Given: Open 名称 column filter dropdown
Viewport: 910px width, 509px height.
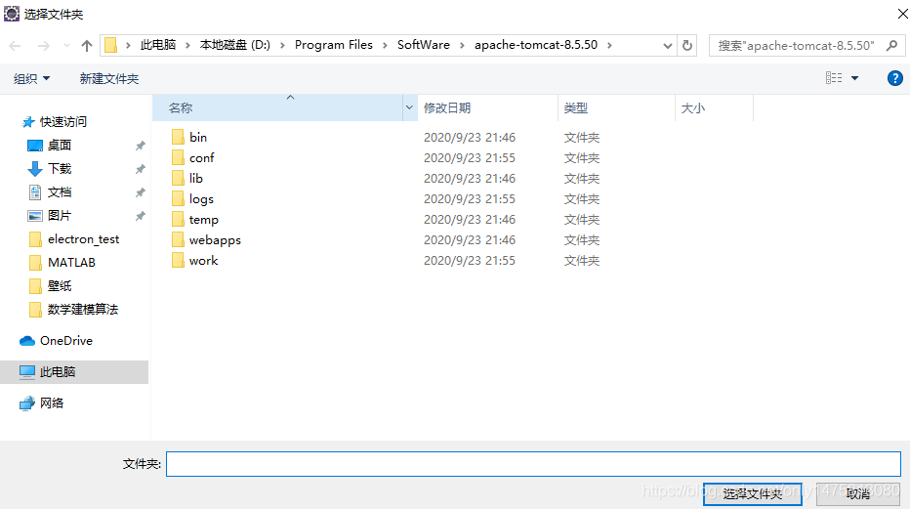Looking at the screenshot, I should [410, 107].
